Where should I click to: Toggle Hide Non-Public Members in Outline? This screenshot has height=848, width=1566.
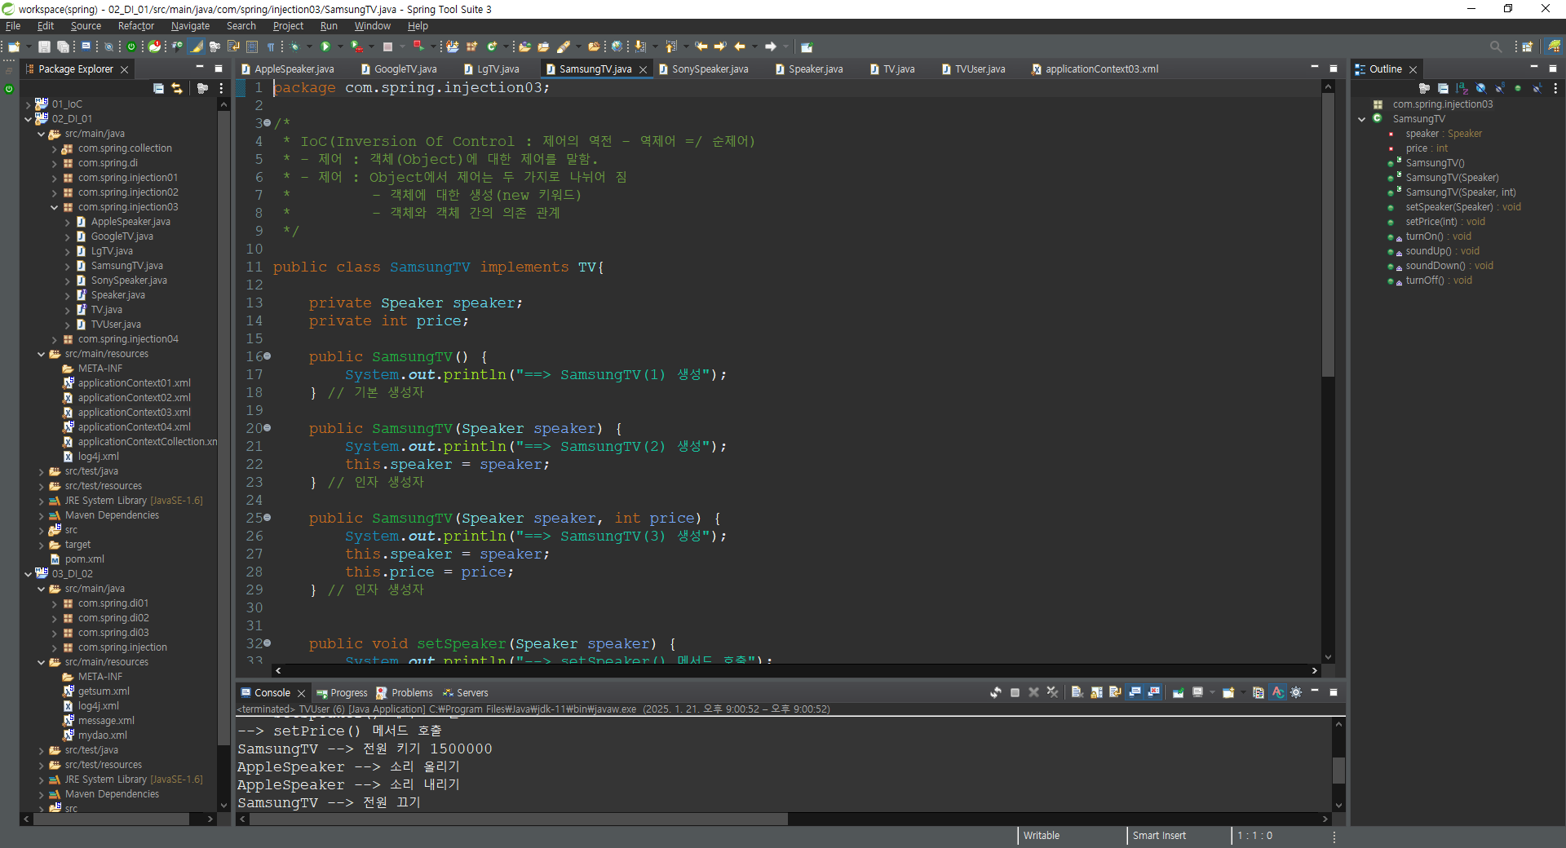pos(1518,88)
